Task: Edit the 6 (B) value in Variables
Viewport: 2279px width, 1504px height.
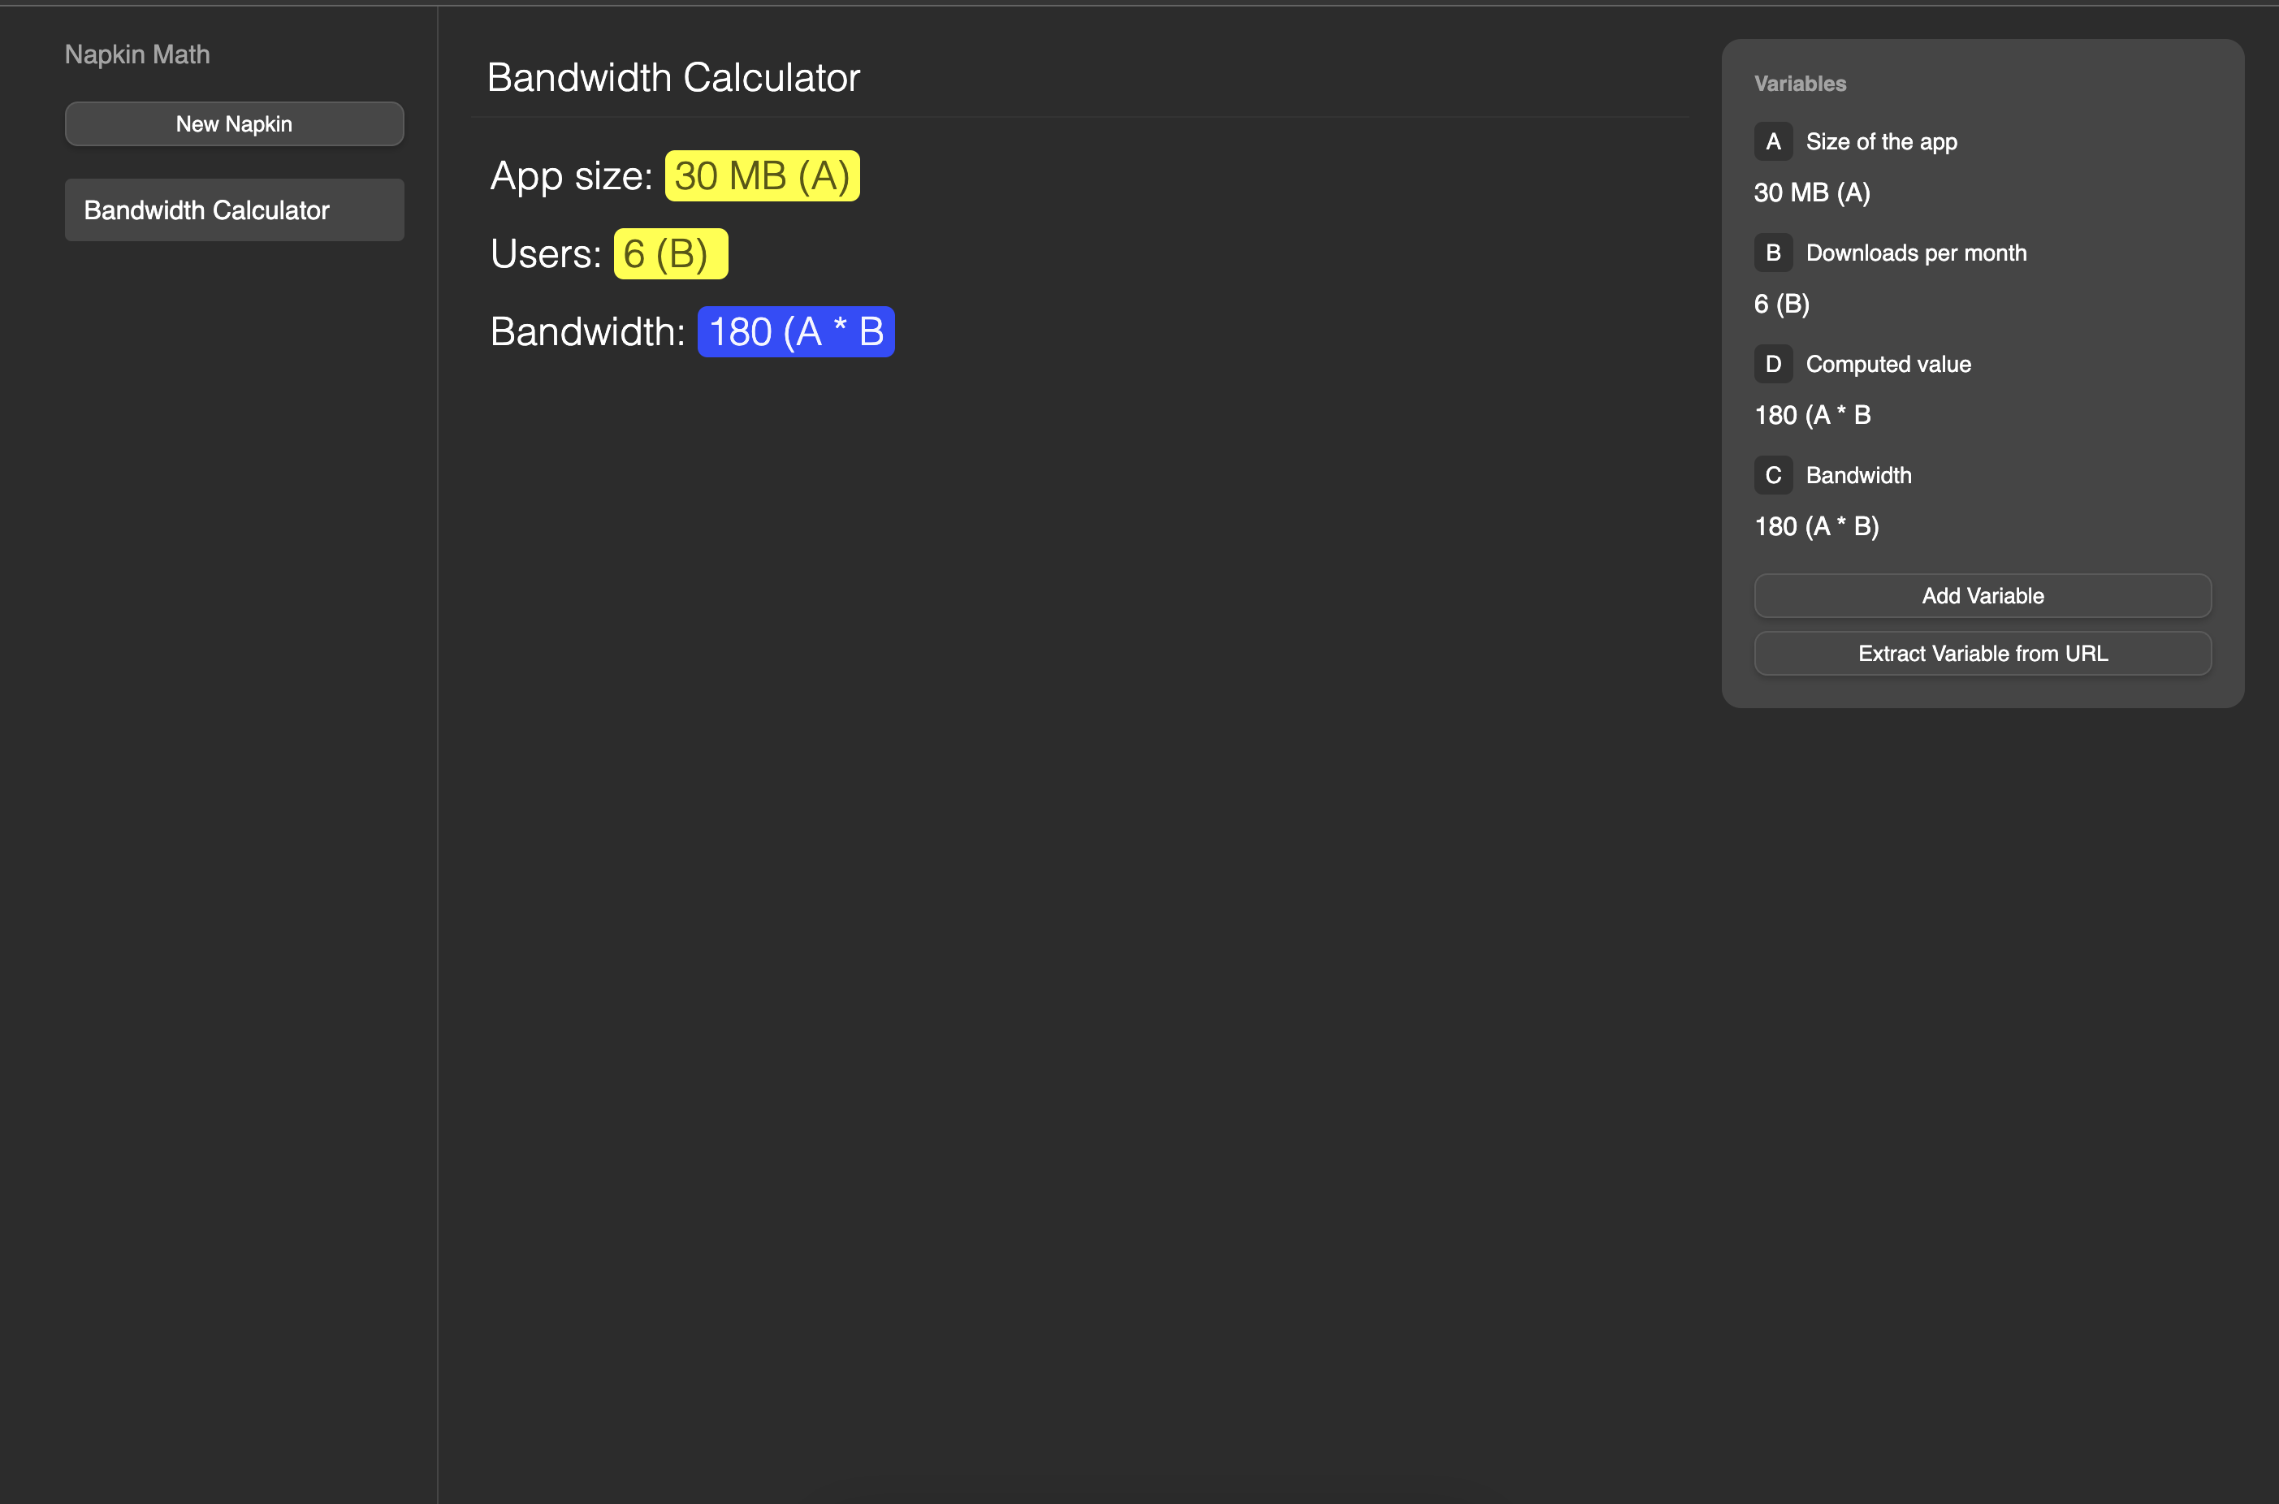Action: [x=1781, y=304]
